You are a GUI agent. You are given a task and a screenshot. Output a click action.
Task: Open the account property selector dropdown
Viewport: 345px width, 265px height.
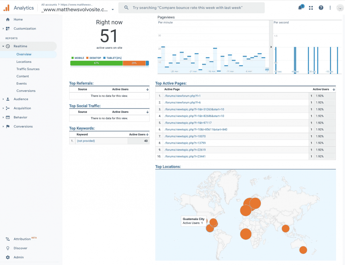[x=112, y=9]
